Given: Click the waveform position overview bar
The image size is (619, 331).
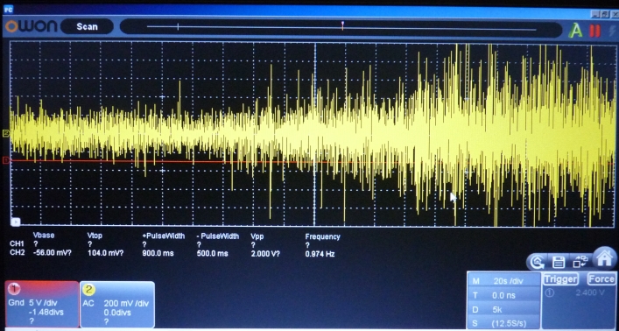Looking at the screenshot, I should pos(341,28).
